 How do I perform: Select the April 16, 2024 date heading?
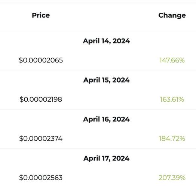click(x=106, y=119)
